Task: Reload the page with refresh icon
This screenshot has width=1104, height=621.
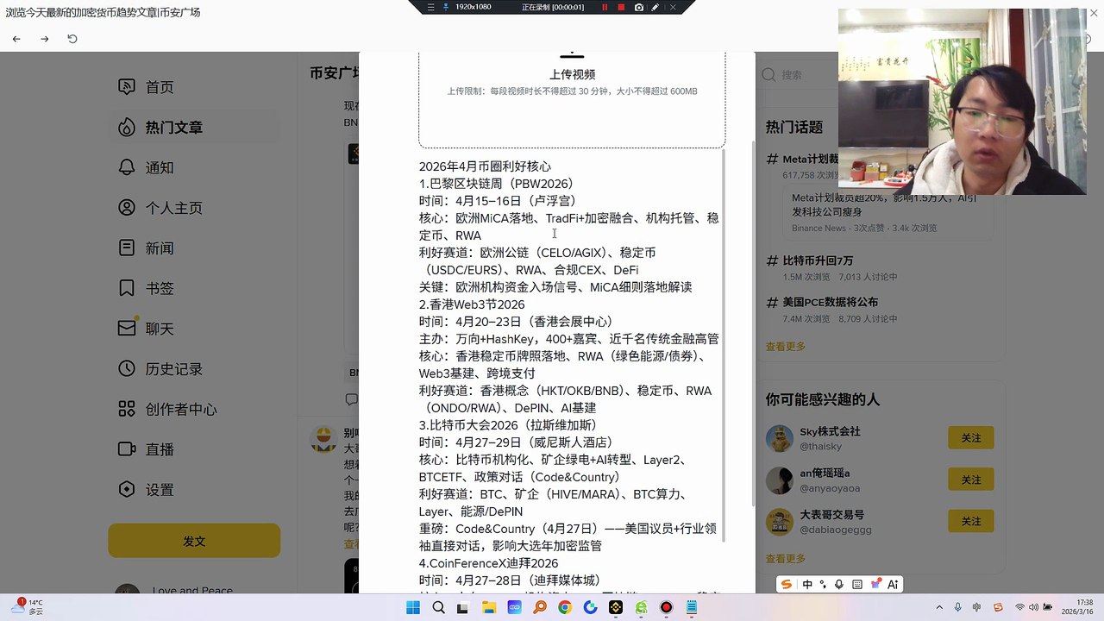Action: pyautogui.click(x=72, y=39)
